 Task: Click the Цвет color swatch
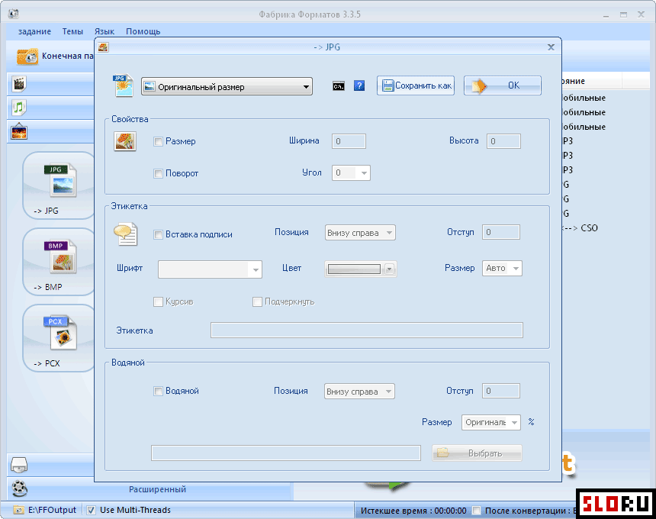(355, 269)
